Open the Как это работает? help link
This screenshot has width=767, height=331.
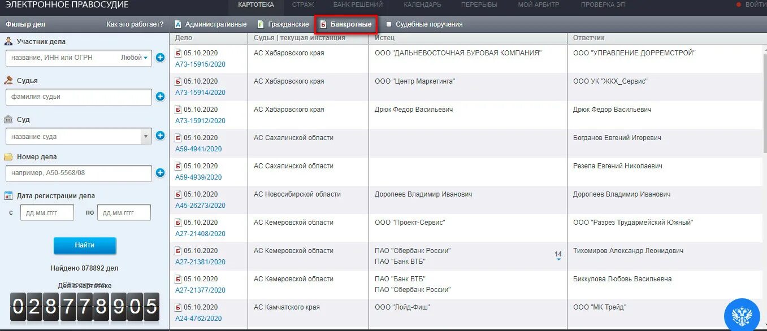point(135,24)
